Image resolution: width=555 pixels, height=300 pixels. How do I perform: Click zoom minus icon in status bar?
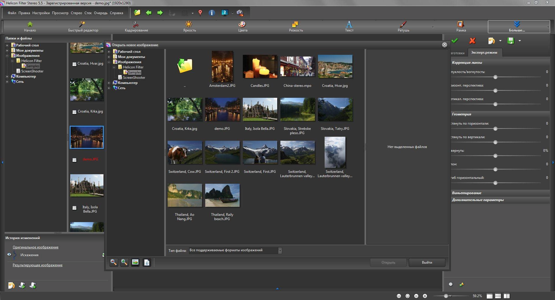[416, 296]
